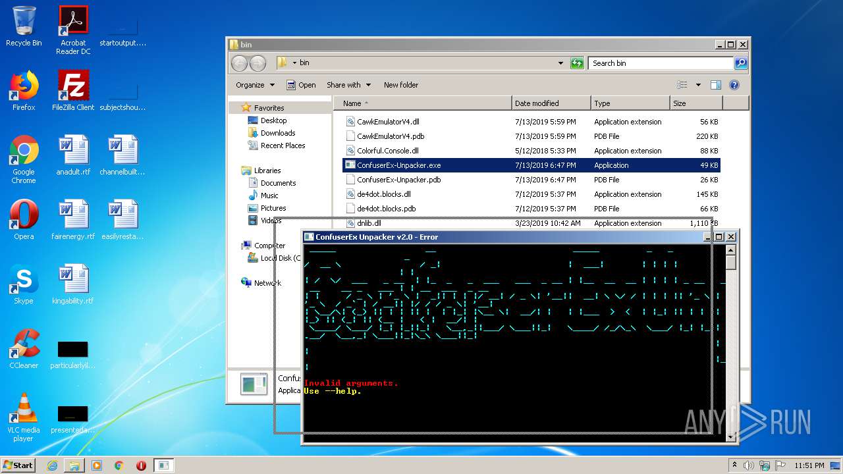Sort by Date modified column

pyautogui.click(x=551, y=103)
